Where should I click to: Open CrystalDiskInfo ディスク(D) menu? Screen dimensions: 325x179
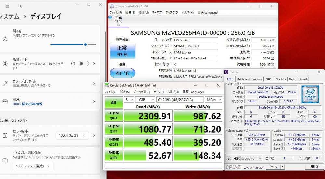[172, 13]
